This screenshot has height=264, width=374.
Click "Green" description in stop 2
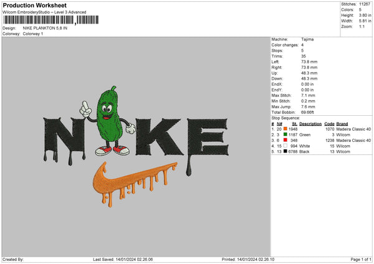coord(305,135)
